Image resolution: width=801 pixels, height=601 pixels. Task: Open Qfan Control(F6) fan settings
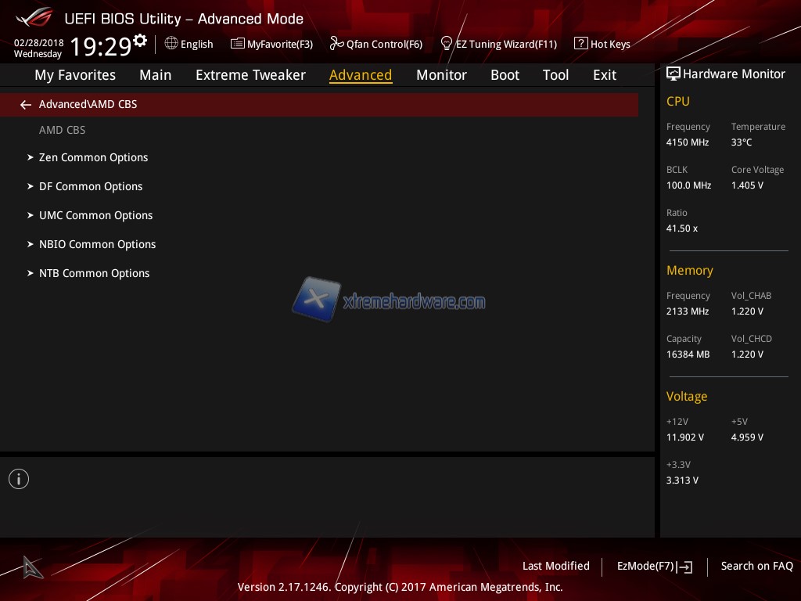376,45
